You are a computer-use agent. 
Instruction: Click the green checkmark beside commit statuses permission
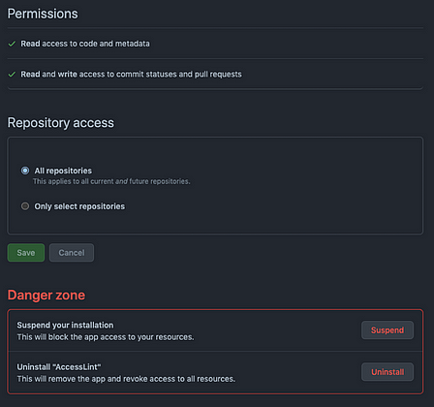click(x=12, y=75)
